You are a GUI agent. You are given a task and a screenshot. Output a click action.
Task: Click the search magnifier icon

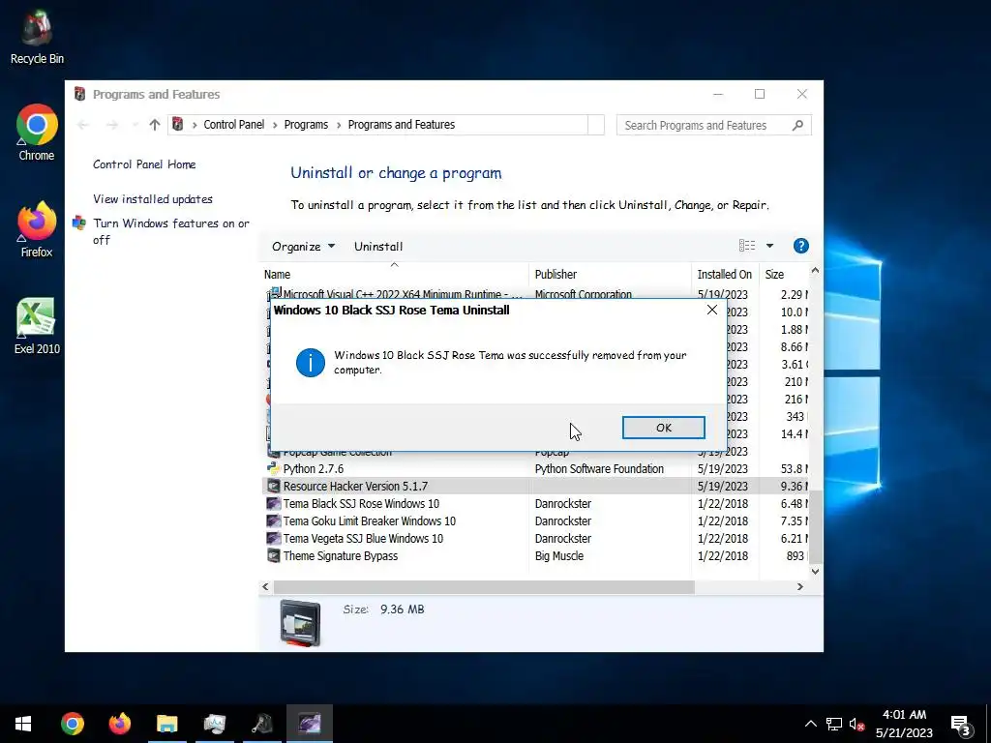[797, 125]
